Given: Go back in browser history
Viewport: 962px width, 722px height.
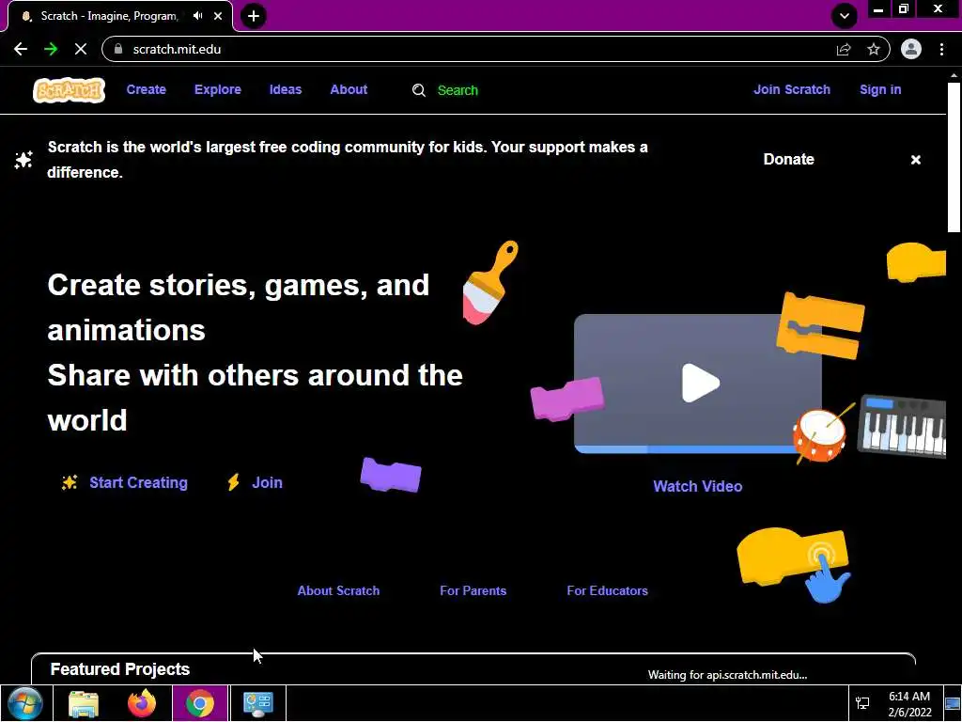Looking at the screenshot, I should [21, 49].
